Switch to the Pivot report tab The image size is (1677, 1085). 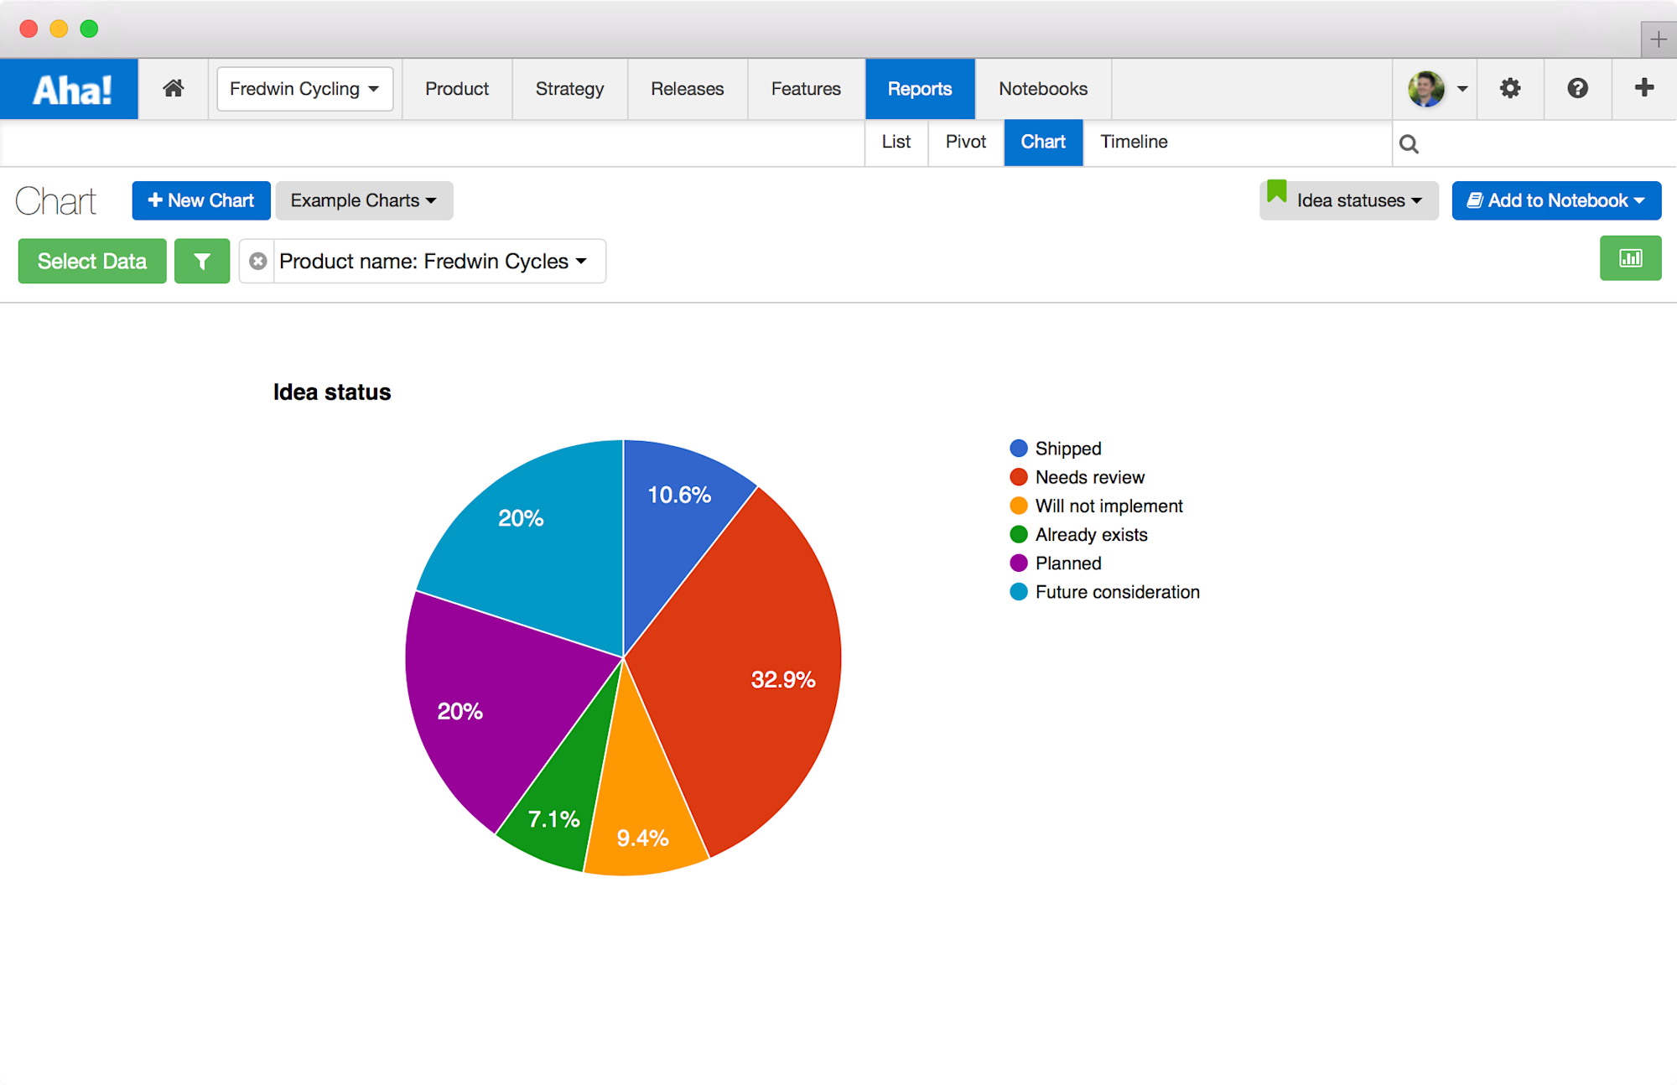965,142
